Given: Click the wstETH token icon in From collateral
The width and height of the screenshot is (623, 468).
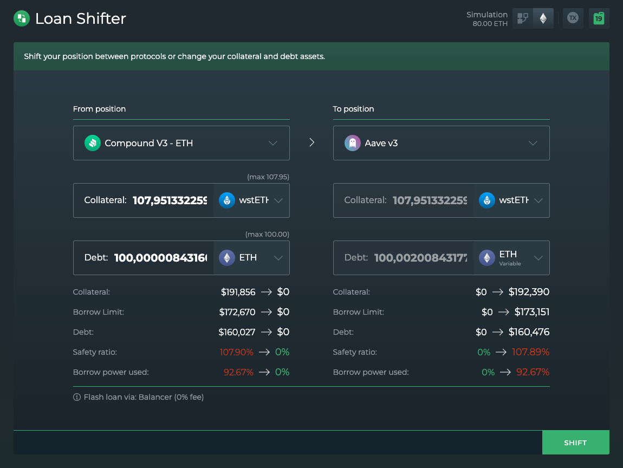Looking at the screenshot, I should [x=227, y=200].
